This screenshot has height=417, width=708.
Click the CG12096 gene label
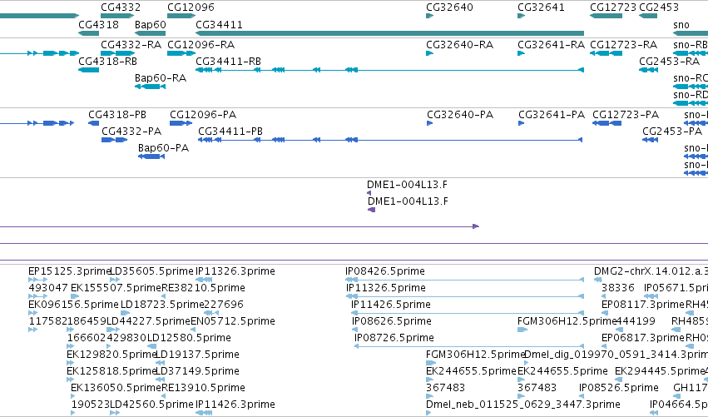191,7
